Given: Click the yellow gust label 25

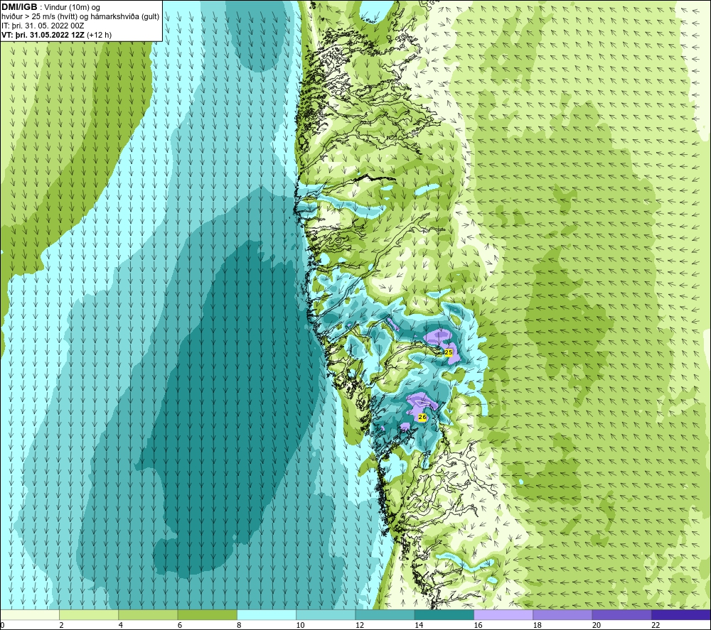Looking at the screenshot, I should point(449,352).
